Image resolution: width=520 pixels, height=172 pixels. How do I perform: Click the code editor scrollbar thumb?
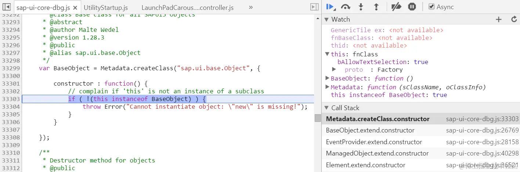pos(318,118)
